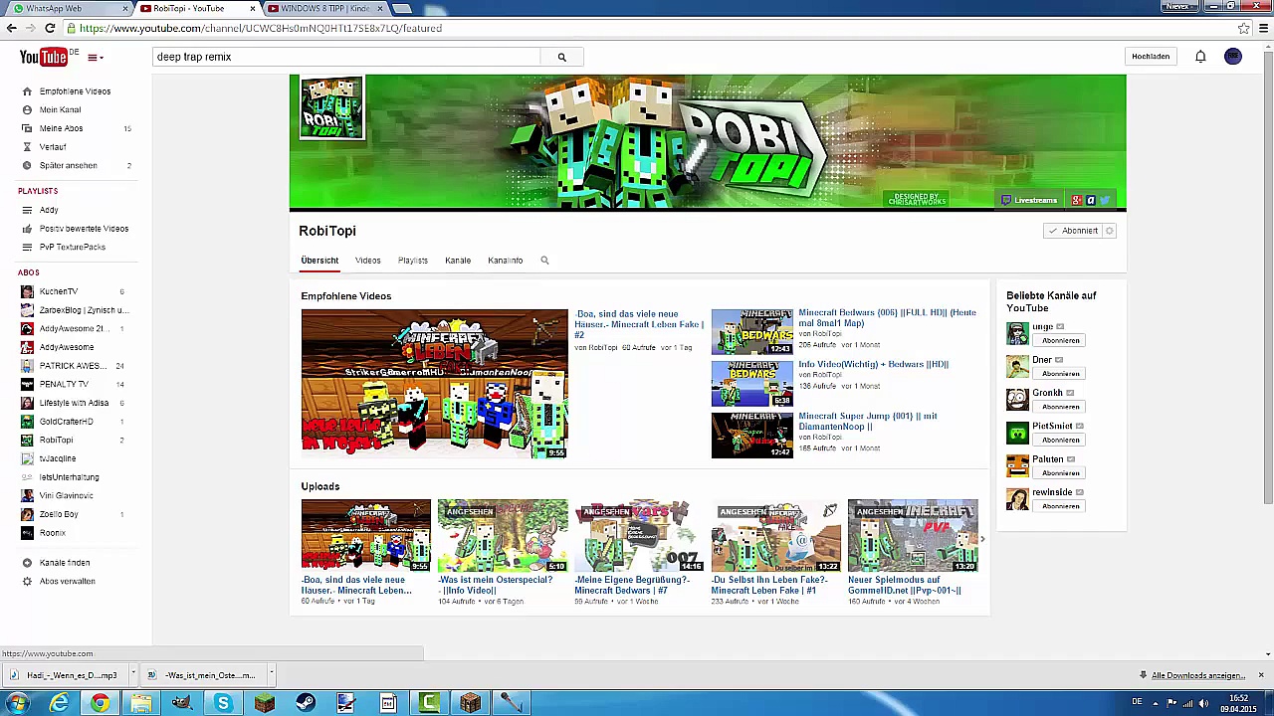This screenshot has width=1274, height=716.
Task: Subscribe to Gronkh channel
Action: (x=1060, y=407)
